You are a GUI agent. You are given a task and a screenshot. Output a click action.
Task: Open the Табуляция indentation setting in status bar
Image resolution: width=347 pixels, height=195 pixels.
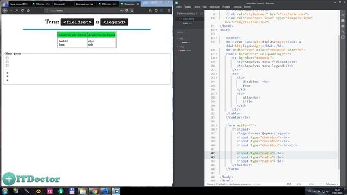tap(331, 184)
